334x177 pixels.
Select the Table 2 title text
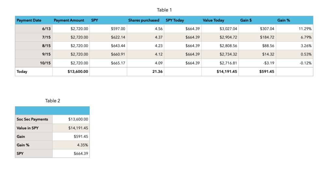click(x=53, y=101)
